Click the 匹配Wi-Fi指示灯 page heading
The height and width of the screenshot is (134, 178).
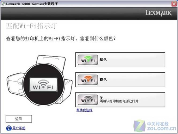point(31,26)
